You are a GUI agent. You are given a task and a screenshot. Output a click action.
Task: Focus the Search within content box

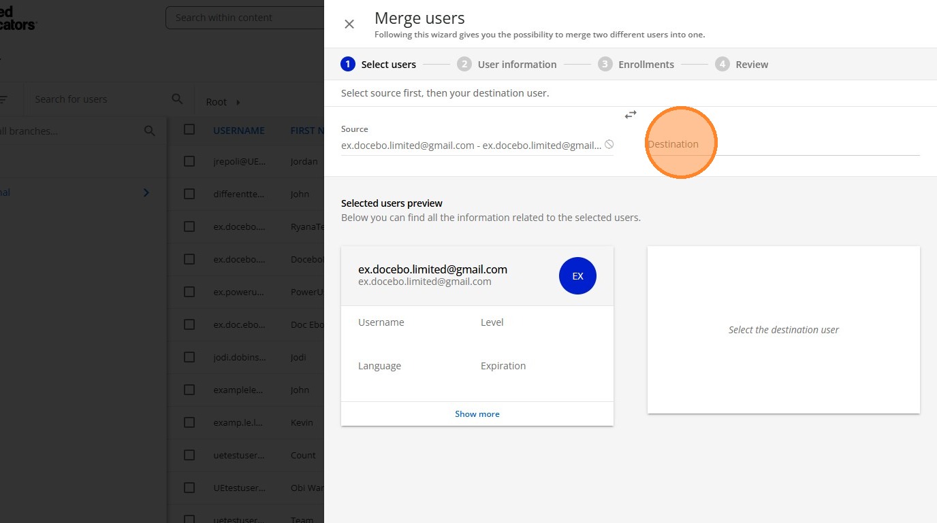[x=245, y=18]
